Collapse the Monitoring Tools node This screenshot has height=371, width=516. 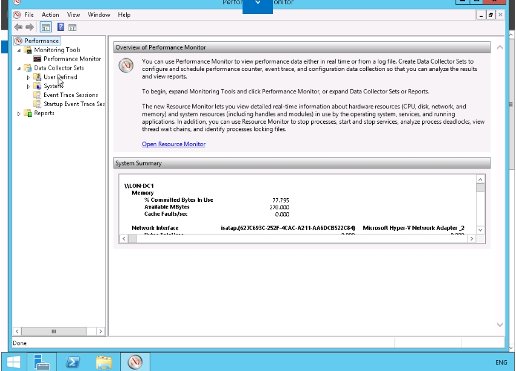19,50
